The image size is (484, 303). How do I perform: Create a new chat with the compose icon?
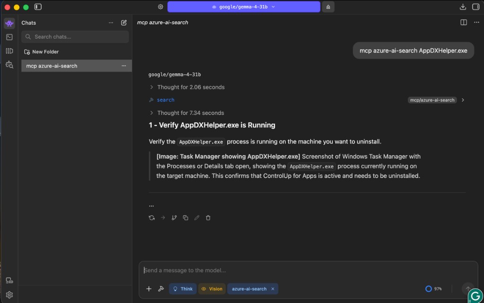click(124, 23)
